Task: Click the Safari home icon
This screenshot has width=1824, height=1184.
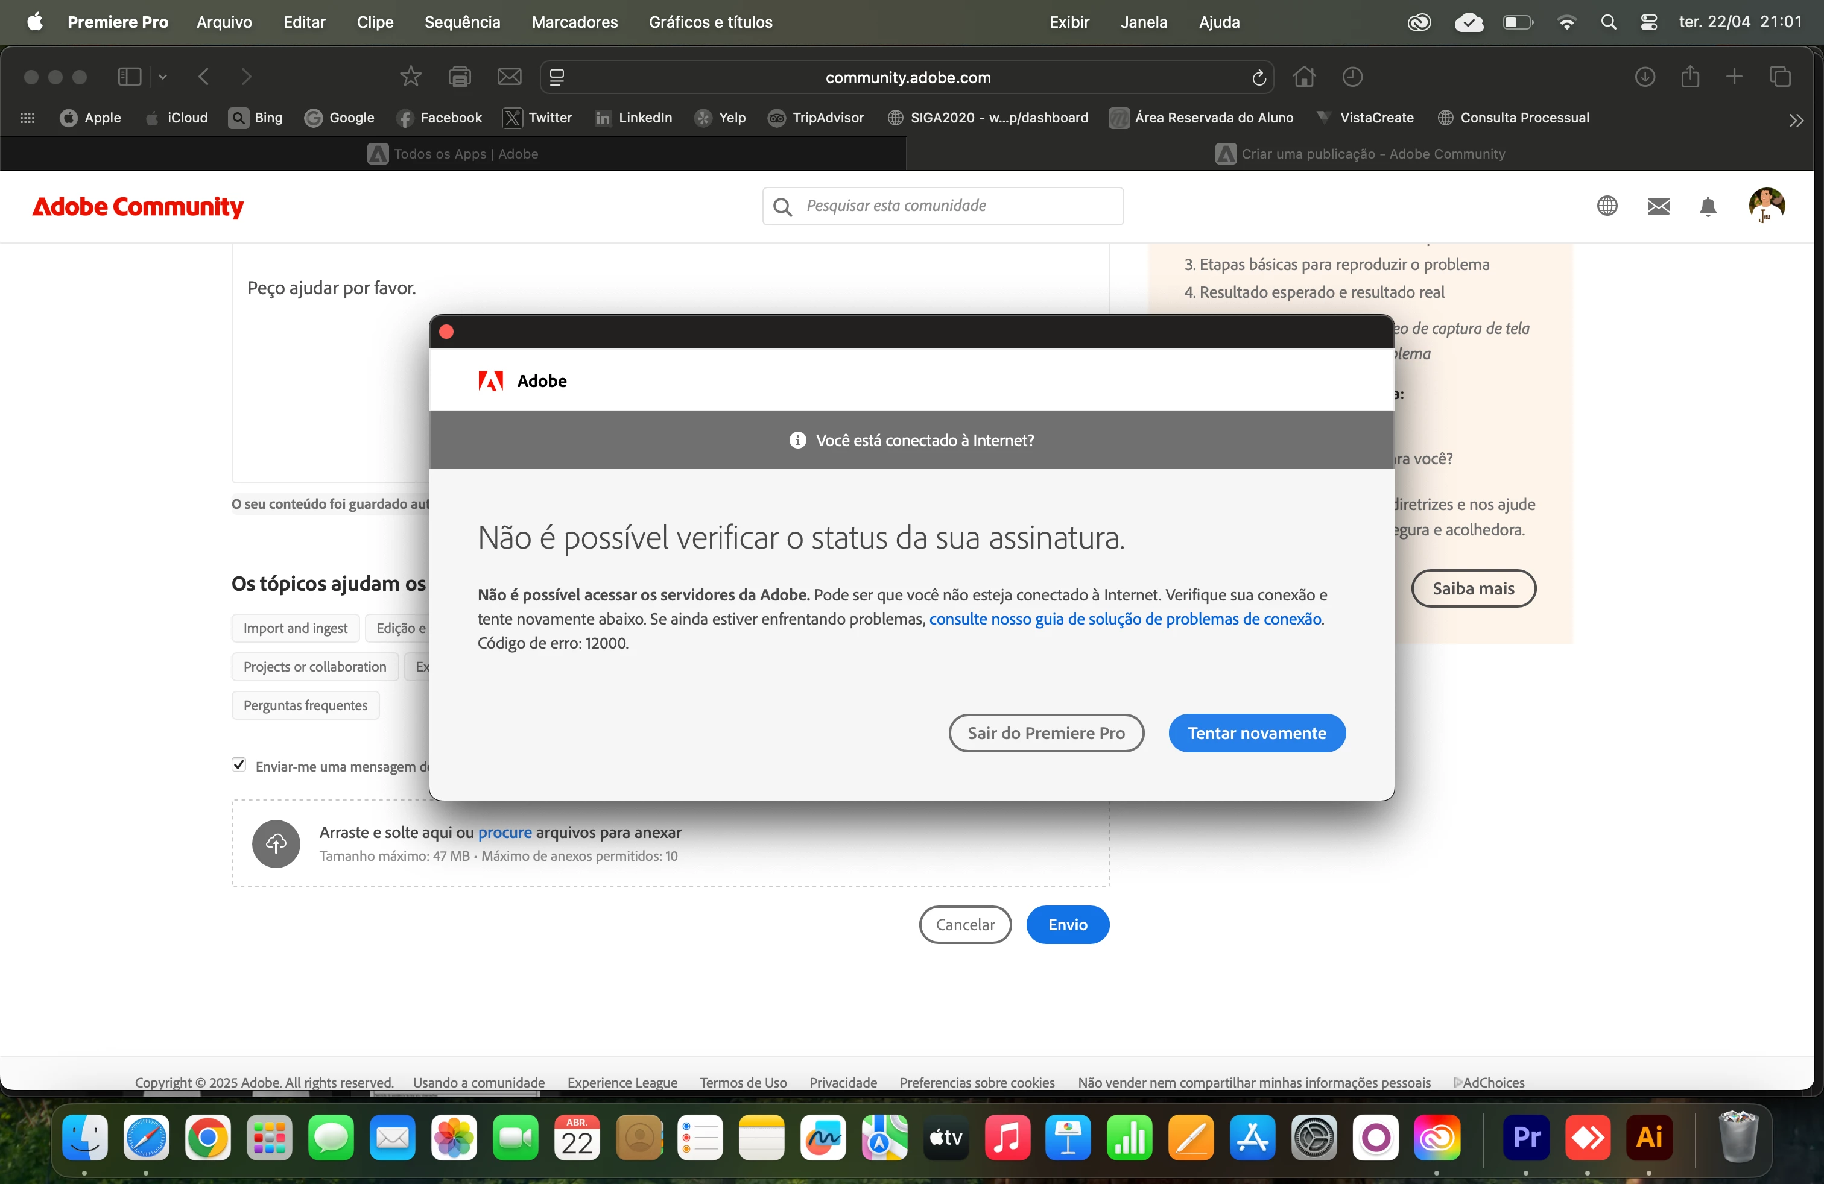Action: tap(1303, 77)
